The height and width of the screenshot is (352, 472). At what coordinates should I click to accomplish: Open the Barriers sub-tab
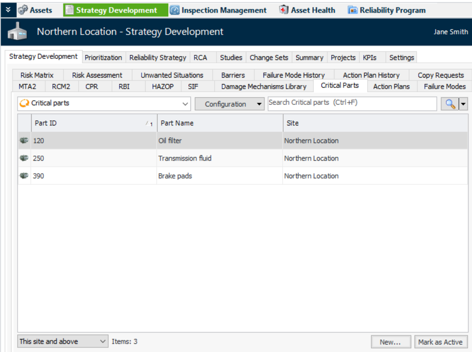pyautogui.click(x=233, y=75)
